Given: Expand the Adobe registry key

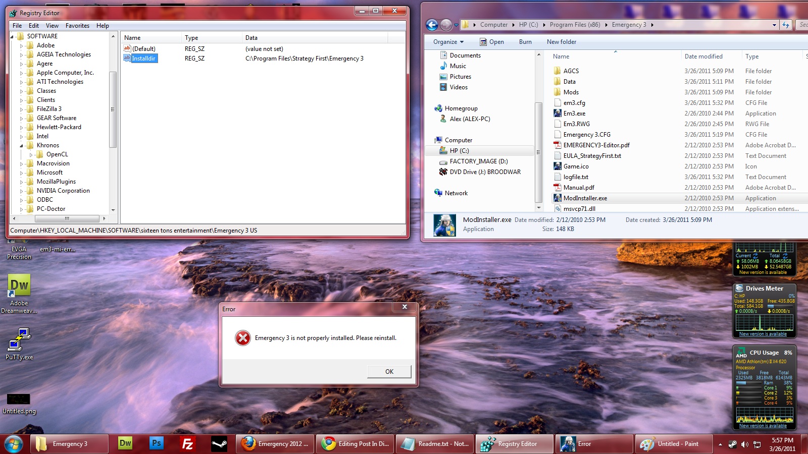Looking at the screenshot, I should [x=22, y=45].
